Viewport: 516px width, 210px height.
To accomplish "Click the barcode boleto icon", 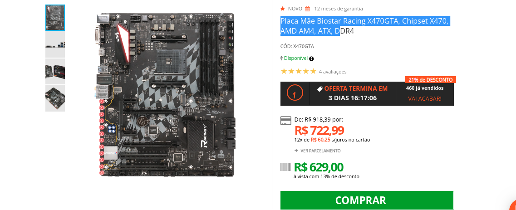I will coord(285,167).
